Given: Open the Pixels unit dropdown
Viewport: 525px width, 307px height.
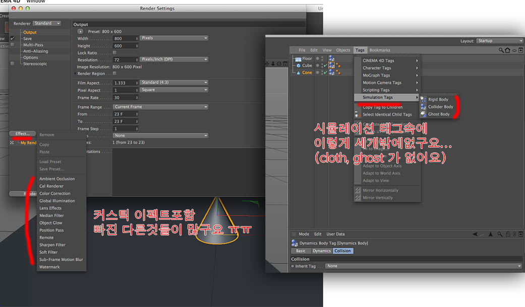Looking at the screenshot, I should [174, 38].
